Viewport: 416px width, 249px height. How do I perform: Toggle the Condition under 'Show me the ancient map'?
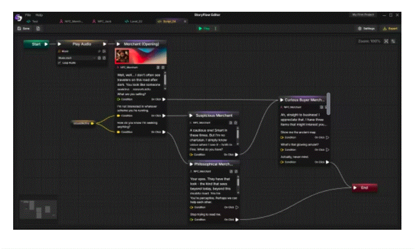point(282,138)
